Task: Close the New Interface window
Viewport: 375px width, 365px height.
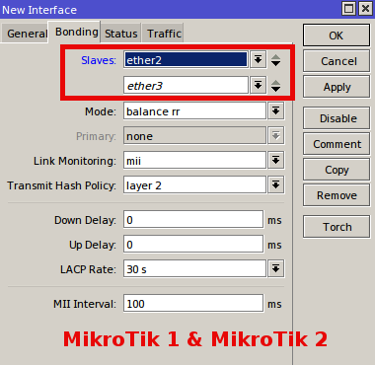Action: click(365, 9)
